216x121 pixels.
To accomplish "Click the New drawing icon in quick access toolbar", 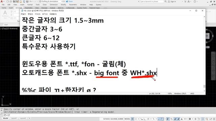I will [8, 1].
